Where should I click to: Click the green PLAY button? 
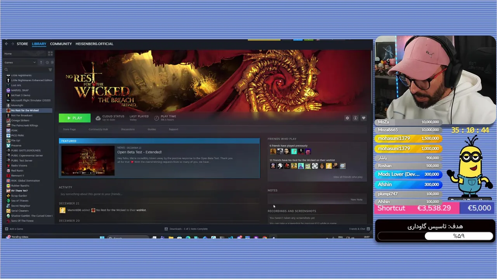point(75,118)
